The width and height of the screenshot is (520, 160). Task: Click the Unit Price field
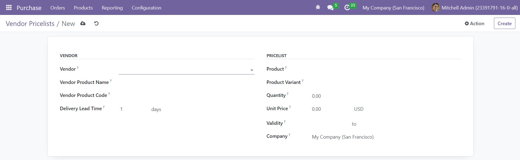click(330, 109)
